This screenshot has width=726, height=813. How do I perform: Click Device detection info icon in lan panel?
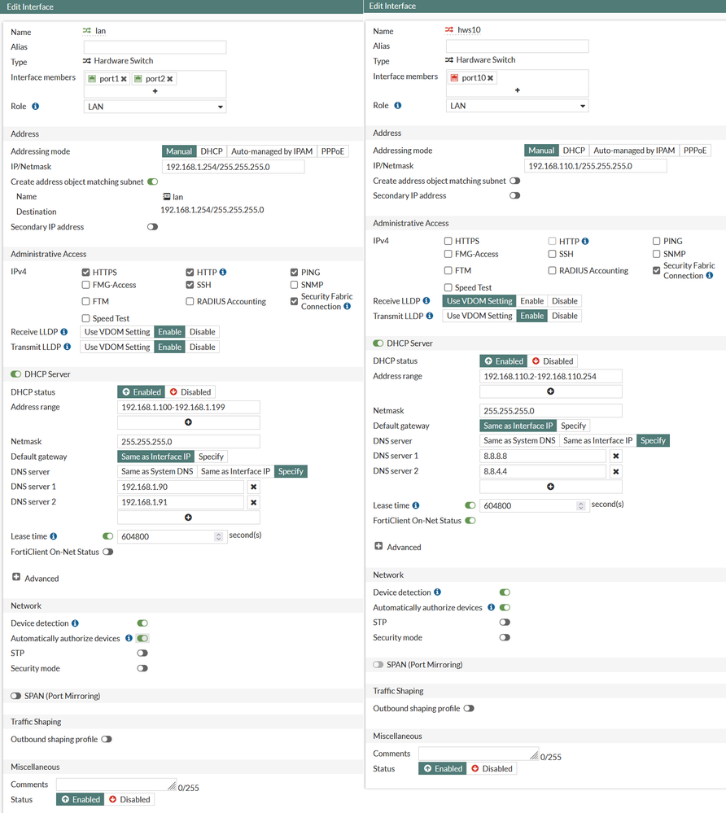(x=75, y=623)
